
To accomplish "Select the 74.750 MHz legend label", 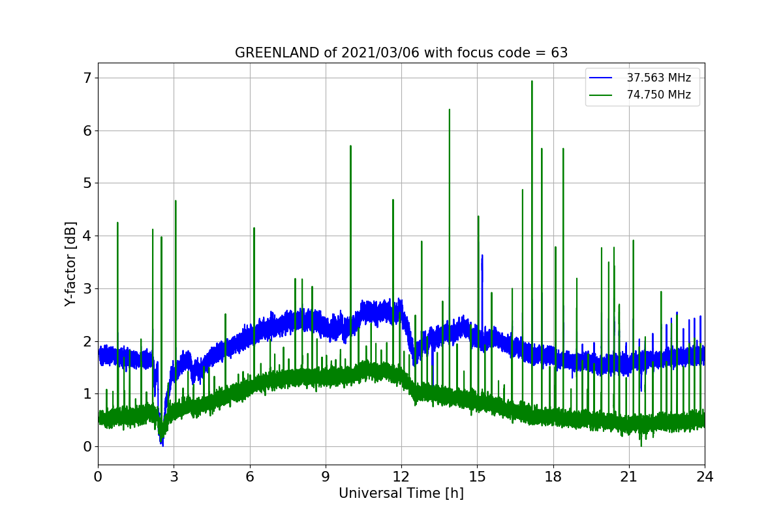I will pos(658,95).
